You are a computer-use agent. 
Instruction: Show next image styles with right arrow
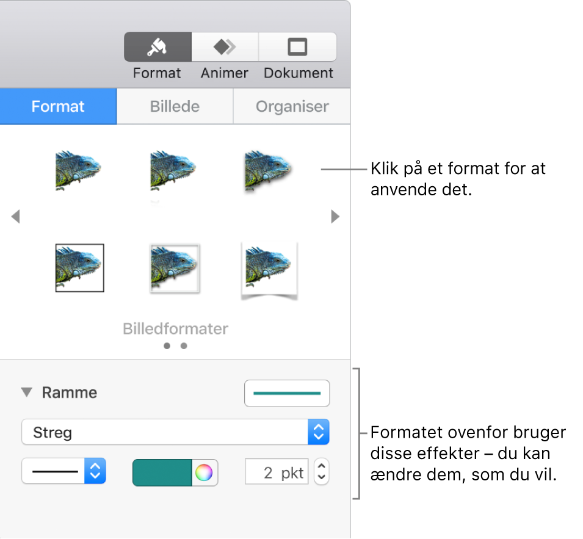(335, 216)
